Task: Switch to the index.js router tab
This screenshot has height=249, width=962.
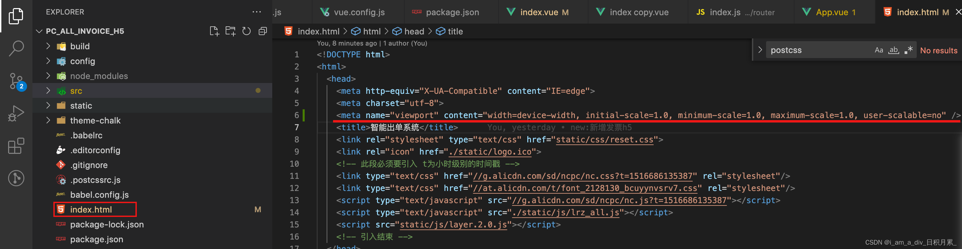Action: pyautogui.click(x=741, y=12)
